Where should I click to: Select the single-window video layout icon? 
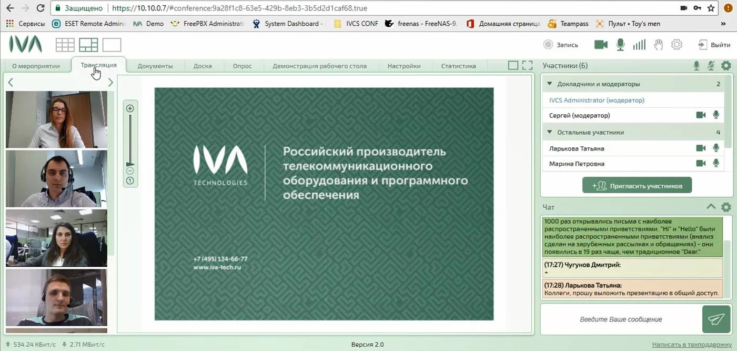(x=112, y=45)
